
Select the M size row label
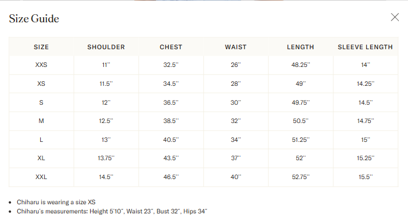[41, 121]
